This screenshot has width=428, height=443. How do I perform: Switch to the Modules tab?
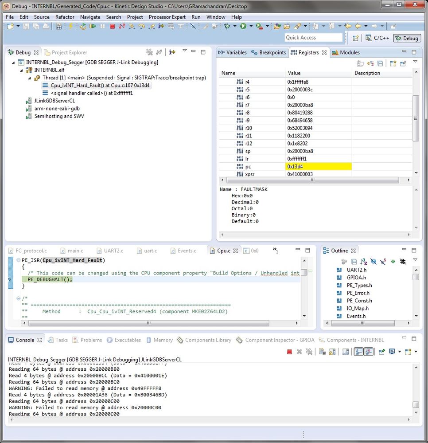click(x=346, y=53)
